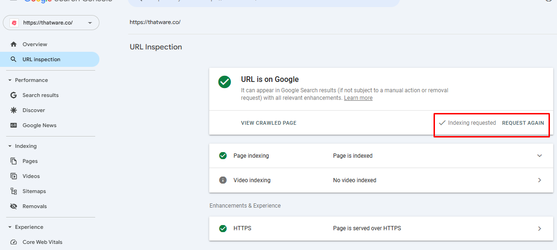The width and height of the screenshot is (557, 250).
Task: Click the Enhancements & Experience label
Action: pos(245,206)
